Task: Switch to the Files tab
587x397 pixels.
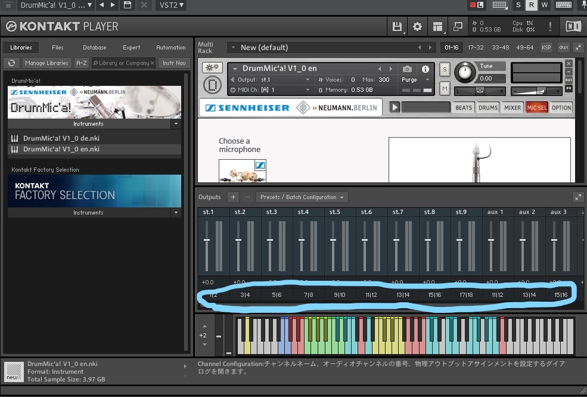Action: tap(58, 48)
